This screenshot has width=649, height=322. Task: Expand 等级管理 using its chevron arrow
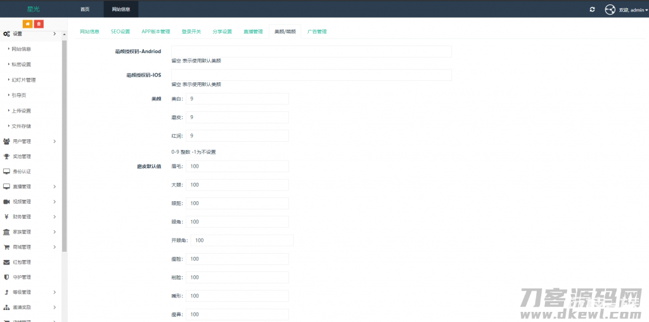point(55,292)
